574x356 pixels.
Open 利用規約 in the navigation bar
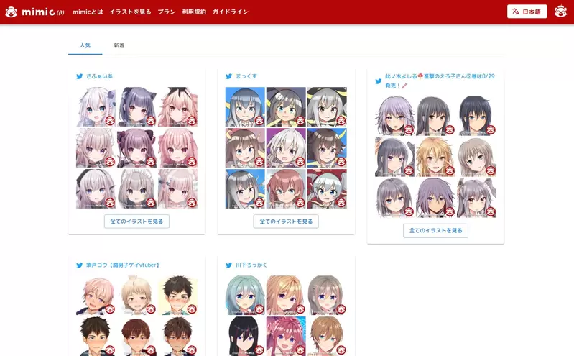(x=193, y=12)
